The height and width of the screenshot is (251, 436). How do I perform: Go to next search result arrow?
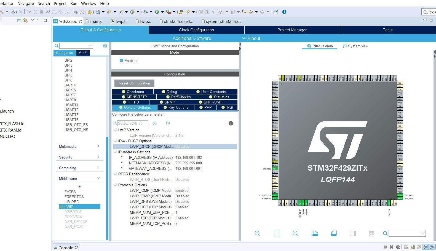168,123
